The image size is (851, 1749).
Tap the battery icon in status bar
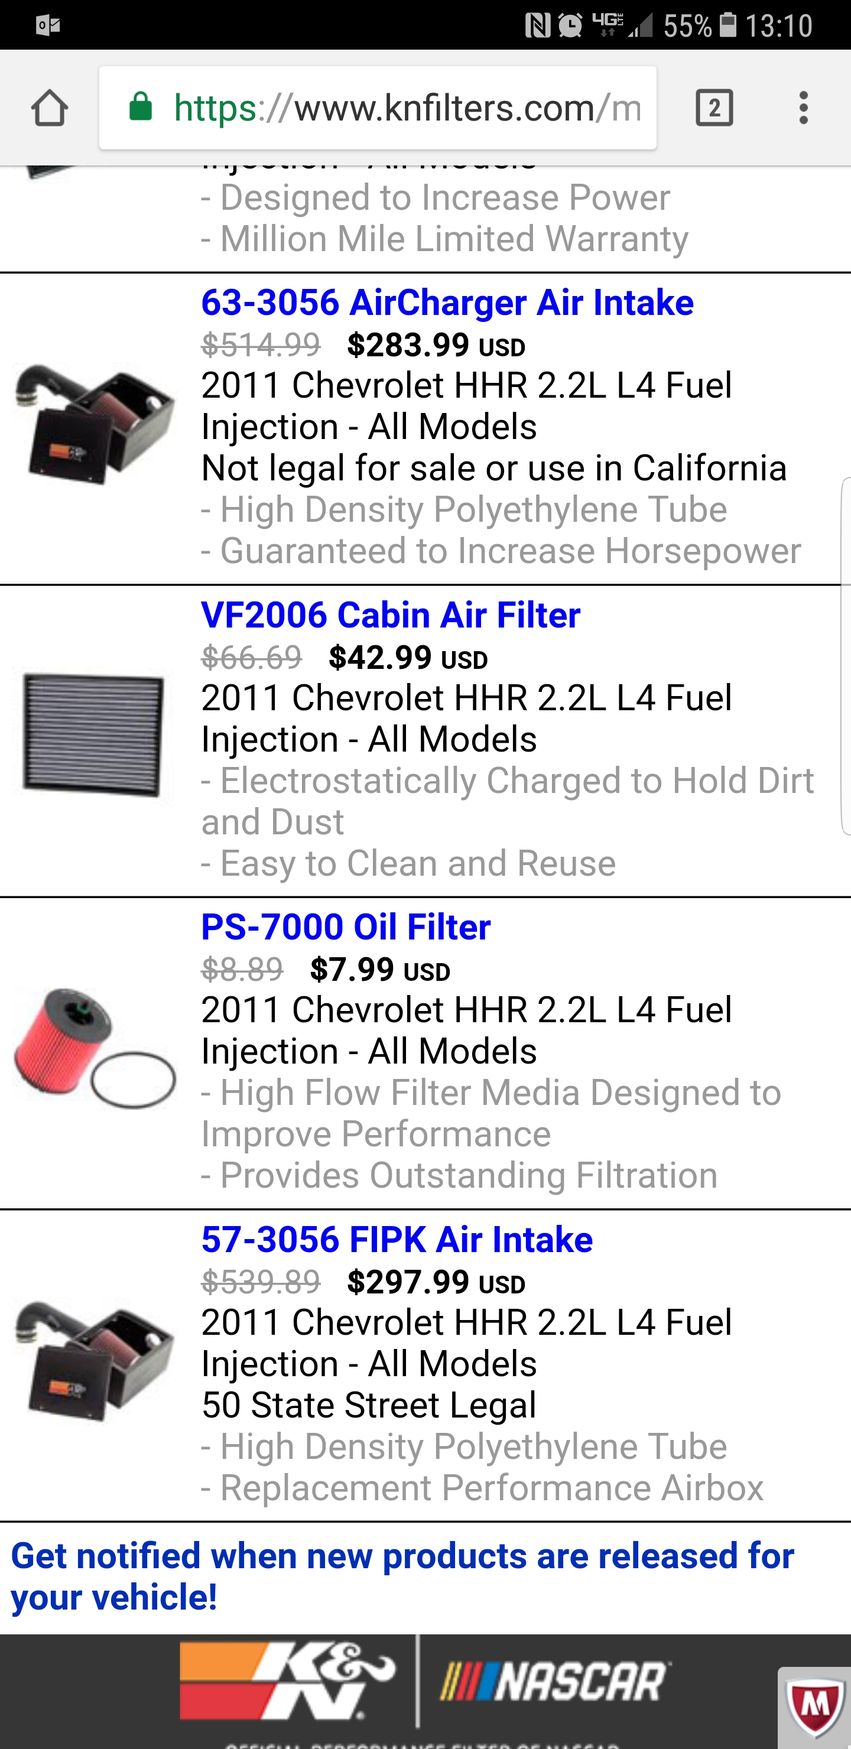(x=728, y=25)
